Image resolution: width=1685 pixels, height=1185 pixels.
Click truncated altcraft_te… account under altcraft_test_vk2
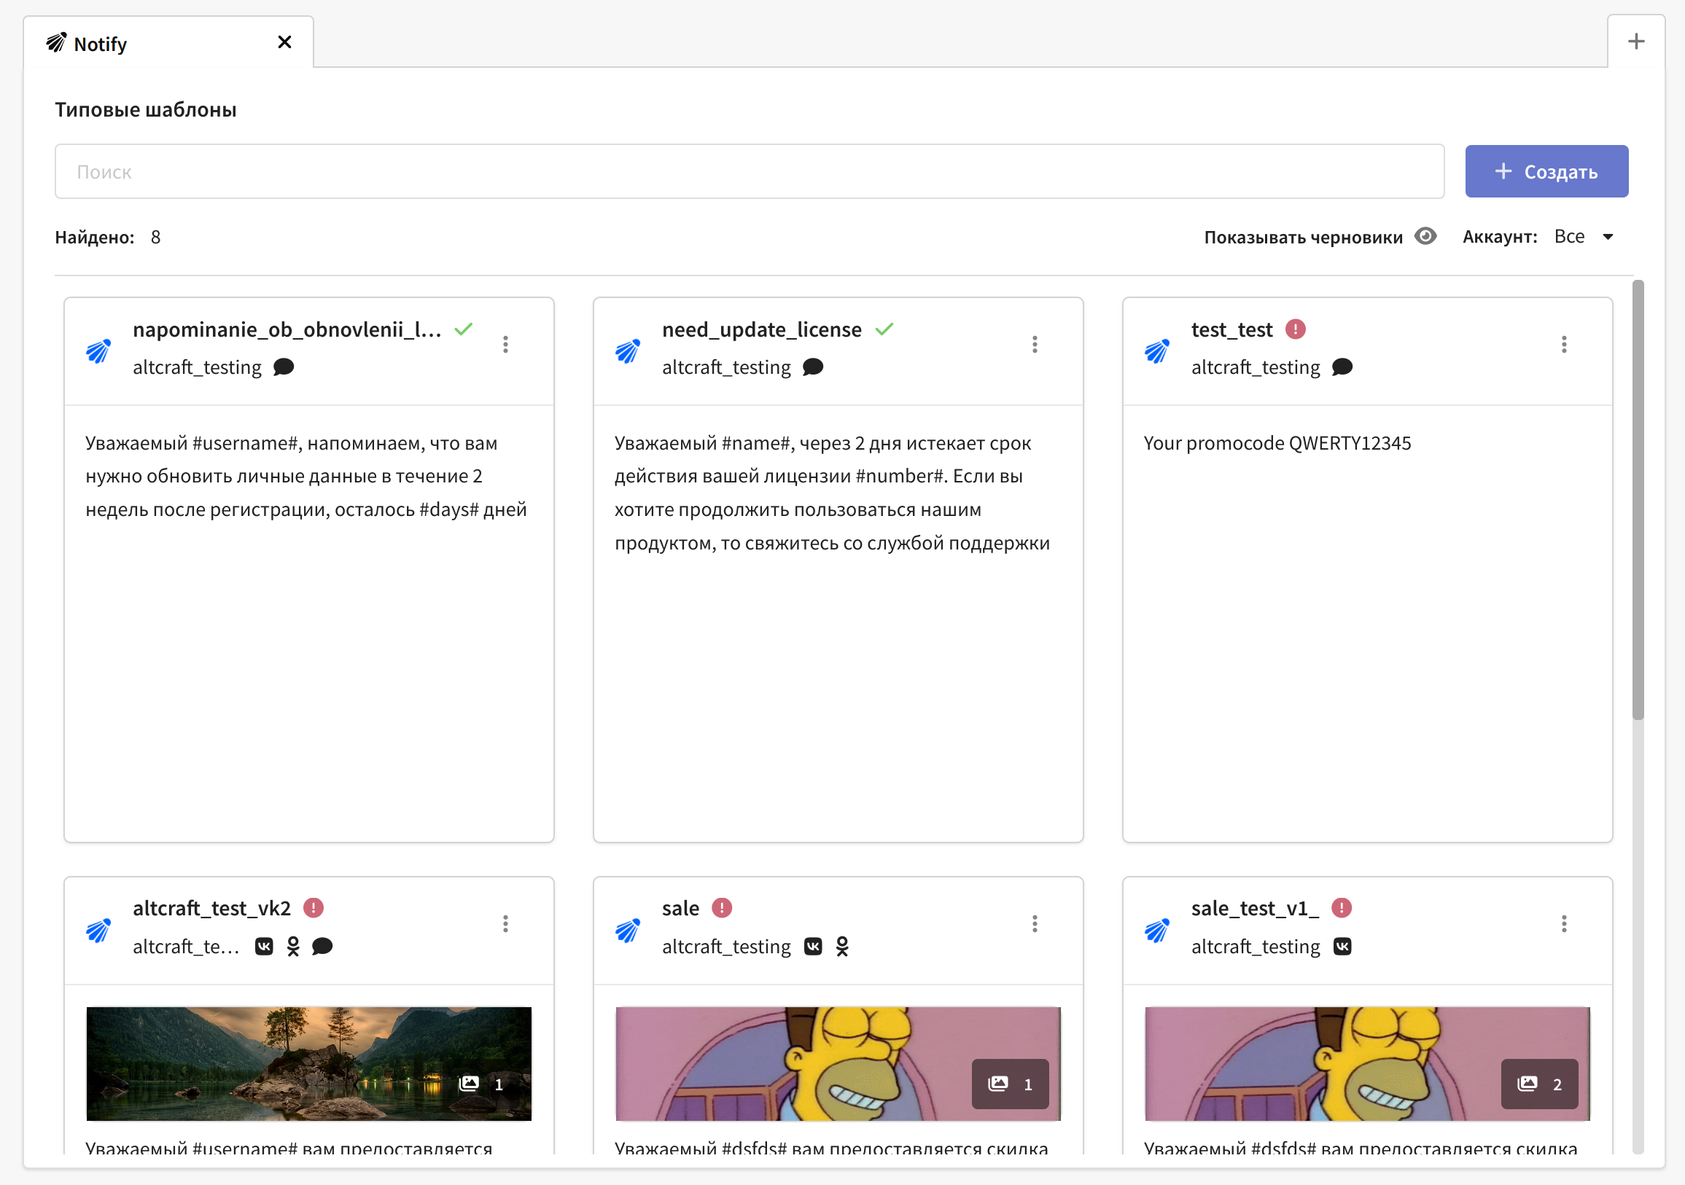[x=186, y=947]
